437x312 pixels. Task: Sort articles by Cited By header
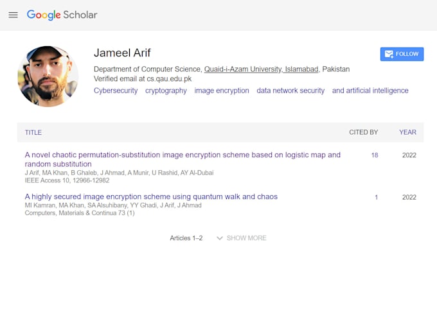click(x=363, y=132)
